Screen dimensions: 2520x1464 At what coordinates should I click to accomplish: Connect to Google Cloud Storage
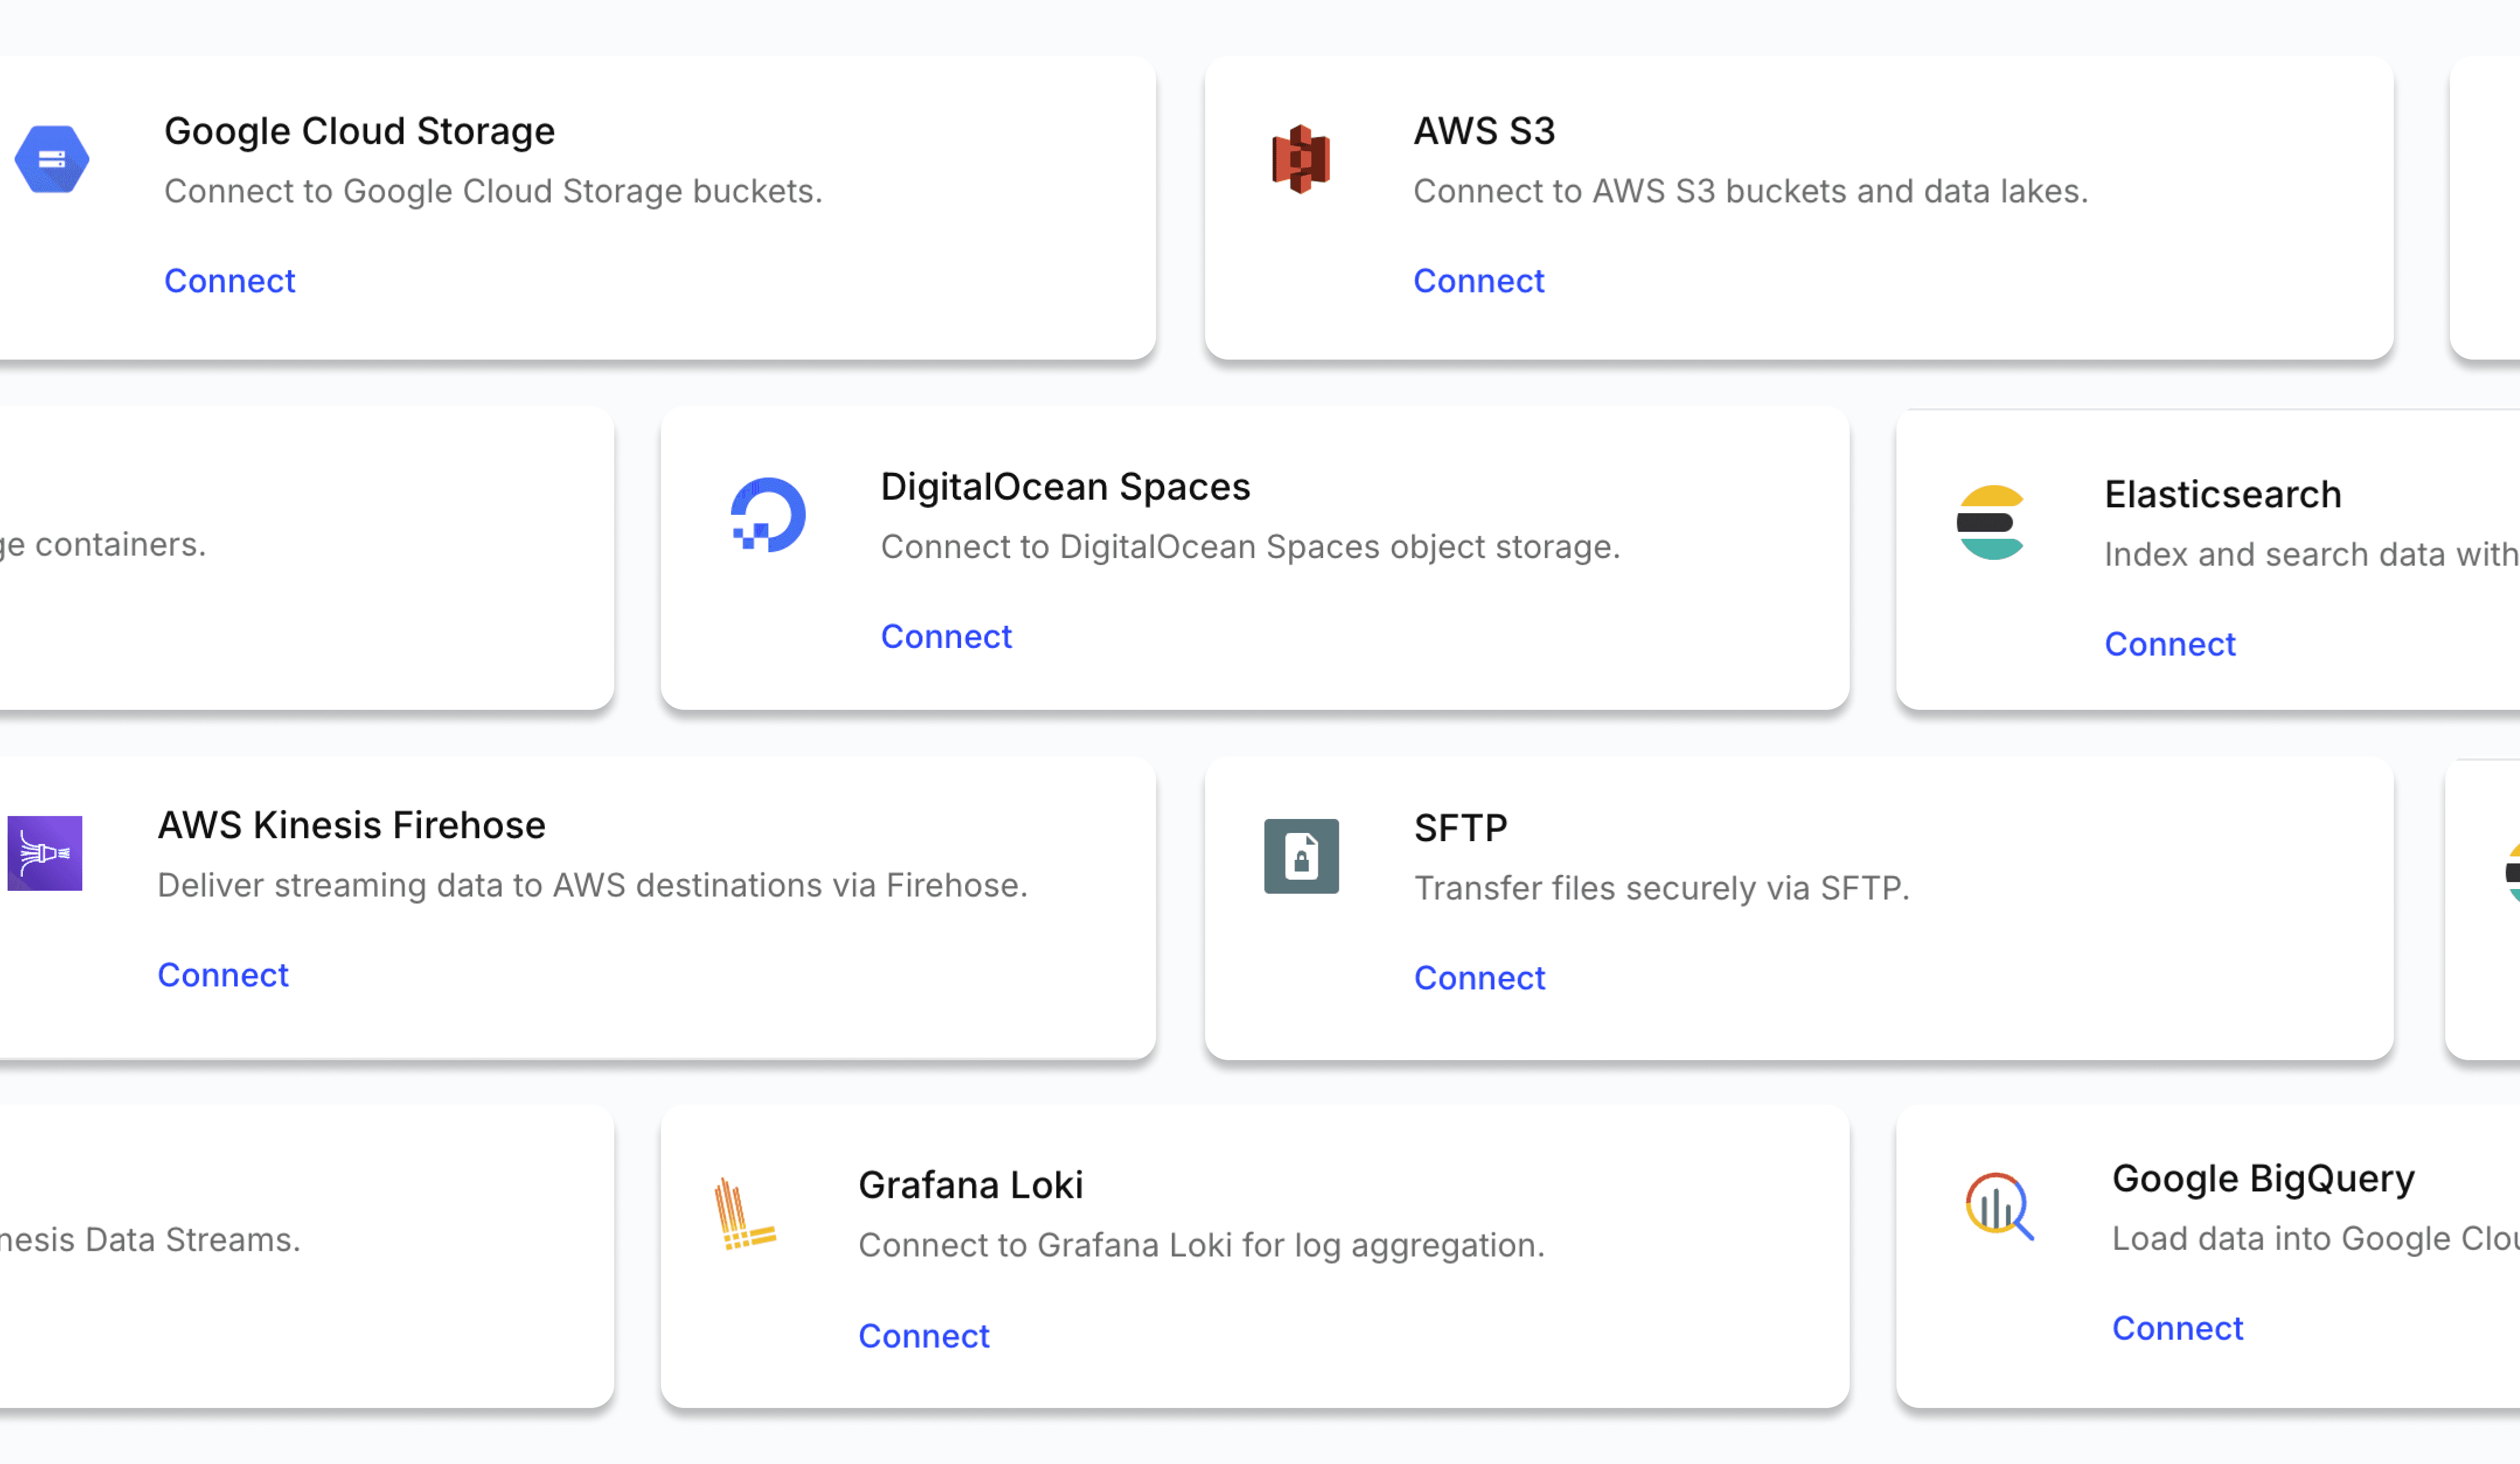tap(230, 281)
